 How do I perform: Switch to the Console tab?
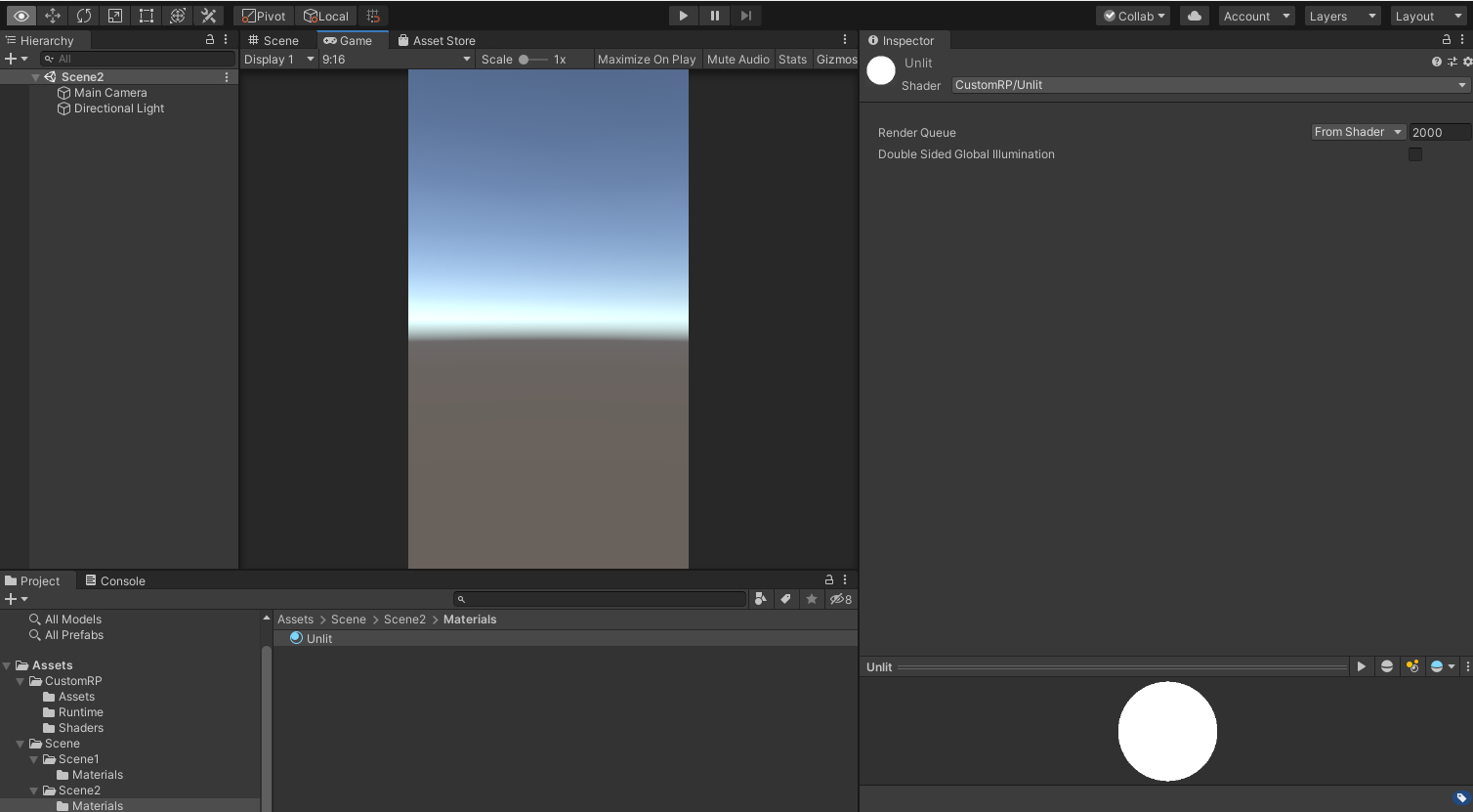[115, 581]
